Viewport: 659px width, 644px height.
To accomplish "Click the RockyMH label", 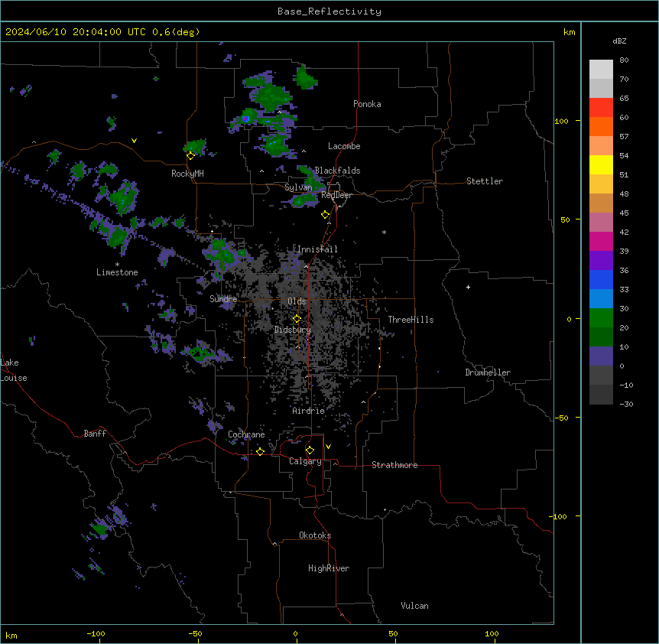I will point(187,174).
